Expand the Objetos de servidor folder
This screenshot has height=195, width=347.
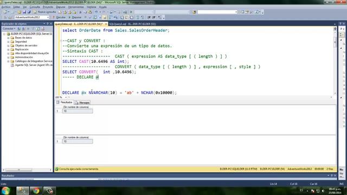pos(8,45)
